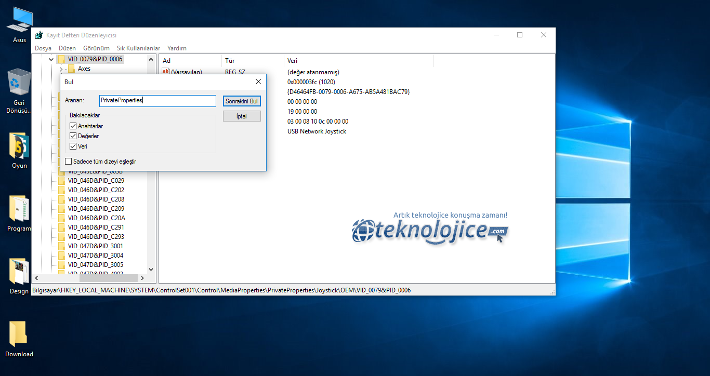
Task: Click the tree horizontal scrollbar's left arrow
Action: click(x=36, y=278)
